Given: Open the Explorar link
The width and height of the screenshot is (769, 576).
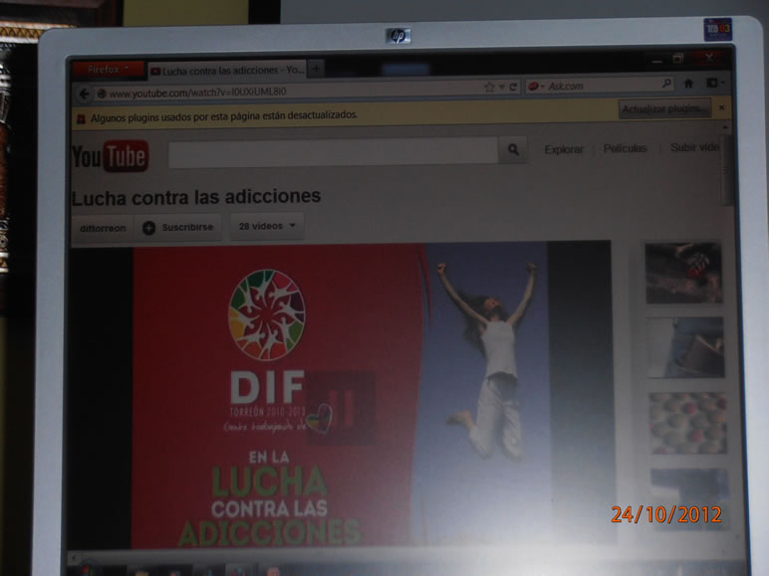Looking at the screenshot, I should (564, 149).
